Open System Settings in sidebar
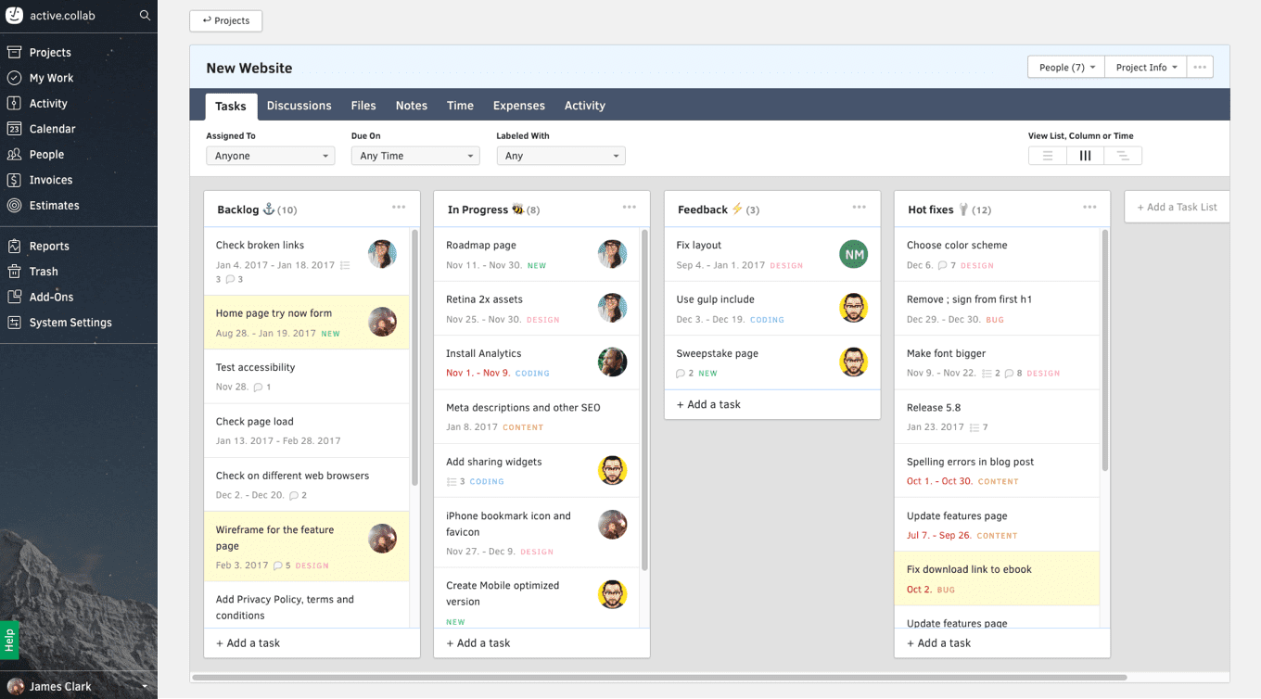1261x699 pixels. (x=70, y=323)
